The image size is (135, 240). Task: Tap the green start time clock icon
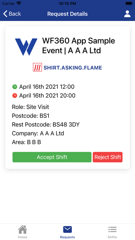pos(15,87)
